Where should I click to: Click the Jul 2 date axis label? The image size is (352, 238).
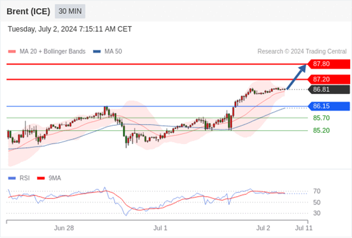pyautogui.click(x=263, y=228)
